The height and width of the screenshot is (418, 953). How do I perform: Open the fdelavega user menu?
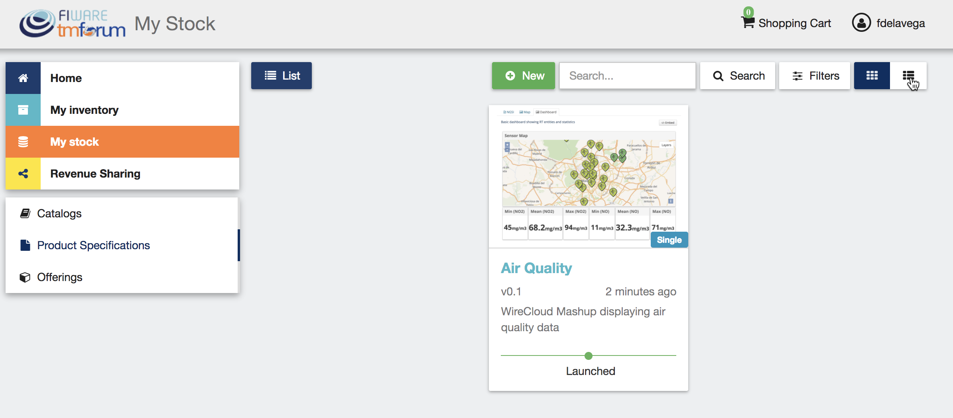pyautogui.click(x=889, y=23)
